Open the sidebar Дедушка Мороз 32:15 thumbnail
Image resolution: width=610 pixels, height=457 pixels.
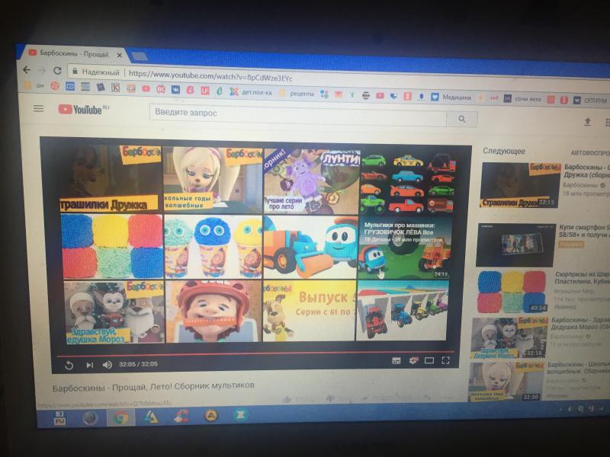(509, 337)
